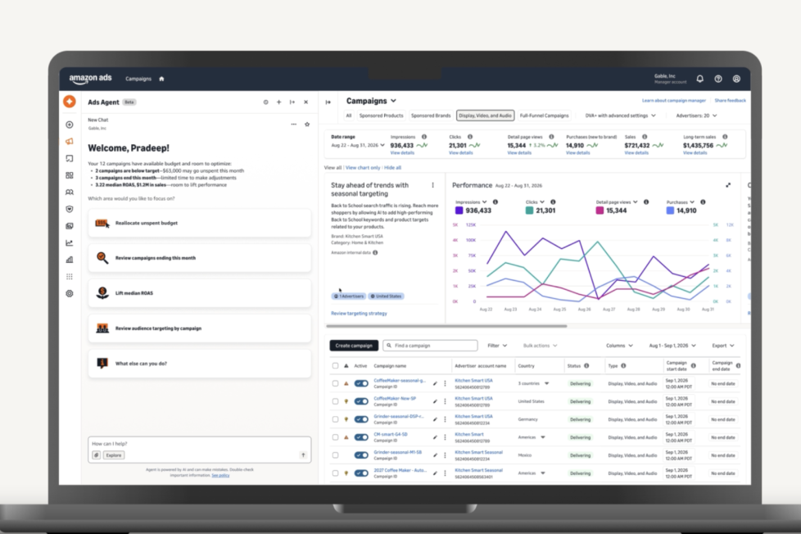
Task: Check the box for Grinder-seasonal-DSP-r row
Action: (x=335, y=419)
